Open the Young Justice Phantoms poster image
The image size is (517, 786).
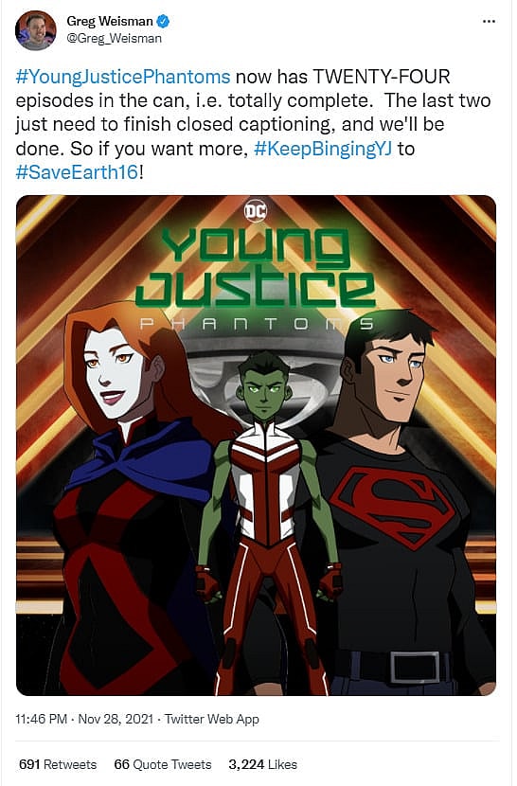(257, 445)
